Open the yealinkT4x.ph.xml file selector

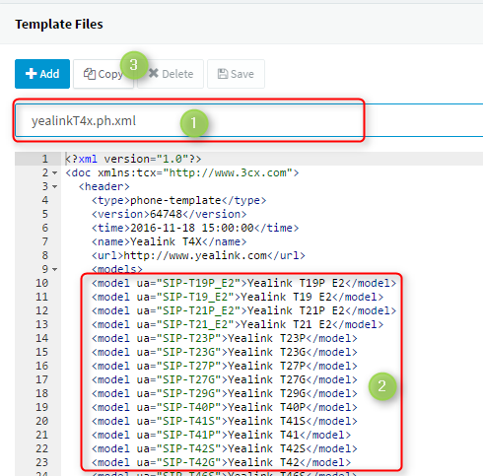pyautogui.click(x=248, y=120)
